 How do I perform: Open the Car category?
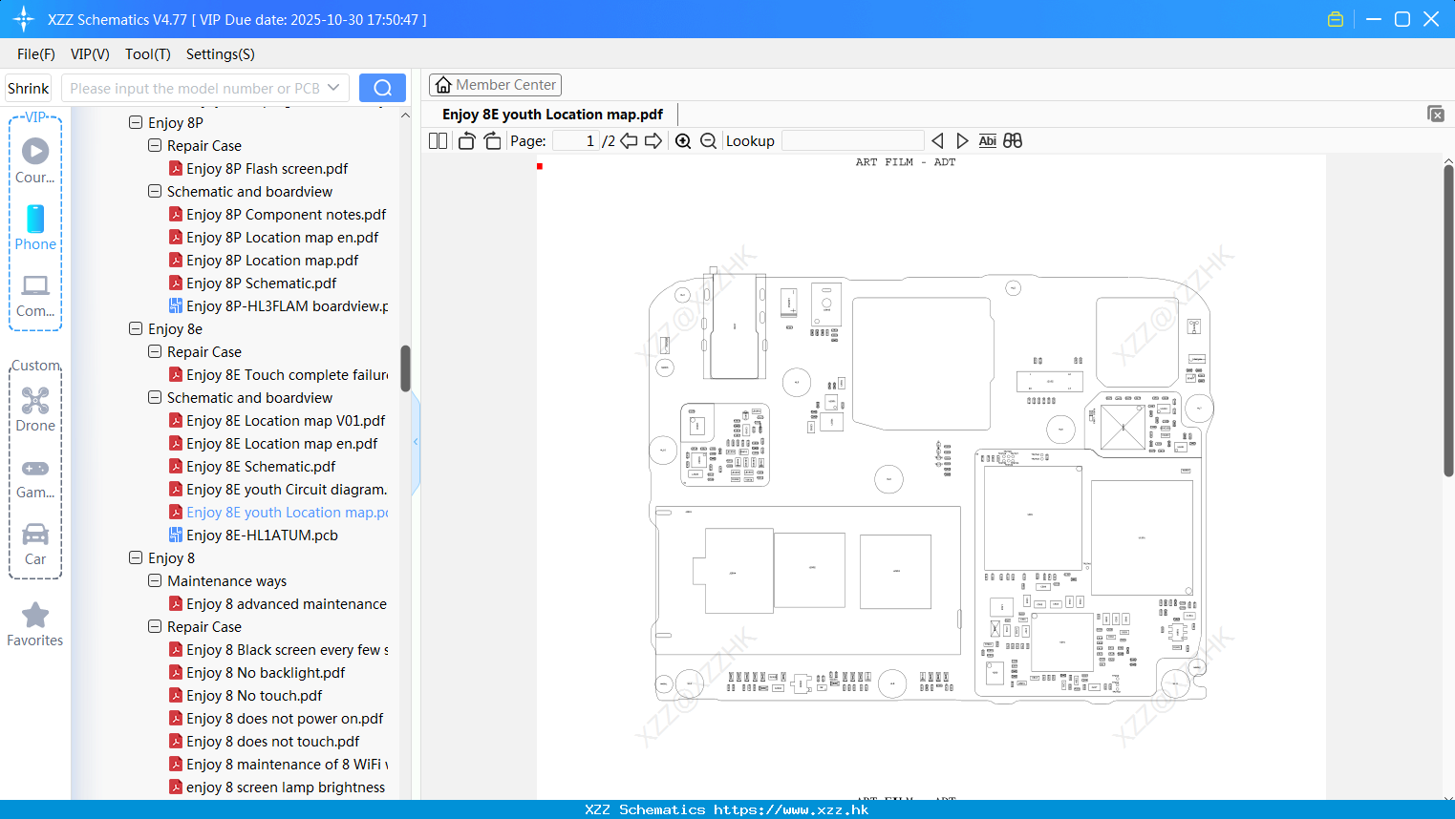point(35,544)
